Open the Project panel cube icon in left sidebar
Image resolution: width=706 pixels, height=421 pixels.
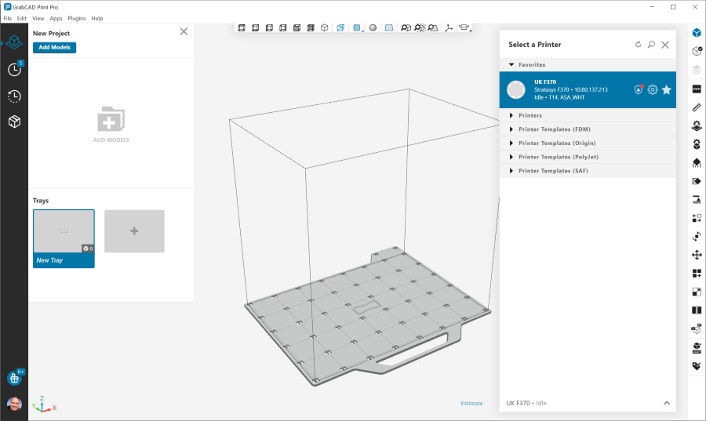[x=14, y=42]
